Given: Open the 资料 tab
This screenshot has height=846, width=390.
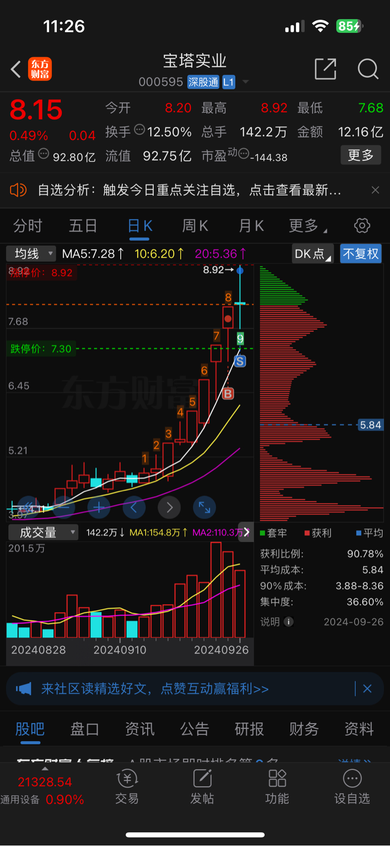Looking at the screenshot, I should pos(359,729).
